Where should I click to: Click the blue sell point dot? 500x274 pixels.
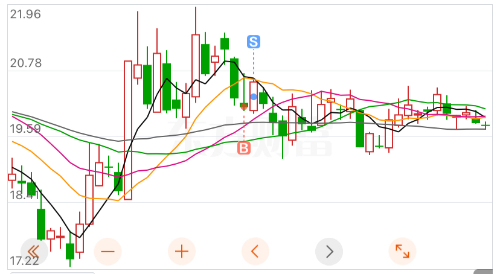[254, 97]
